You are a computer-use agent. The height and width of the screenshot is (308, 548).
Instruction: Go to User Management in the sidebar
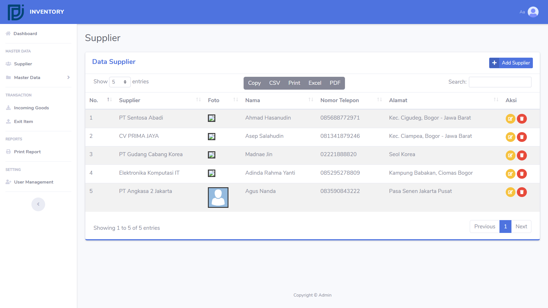coord(33,182)
